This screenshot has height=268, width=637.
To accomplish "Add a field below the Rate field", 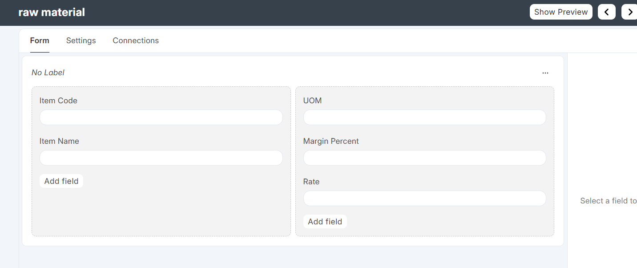I will coord(325,222).
